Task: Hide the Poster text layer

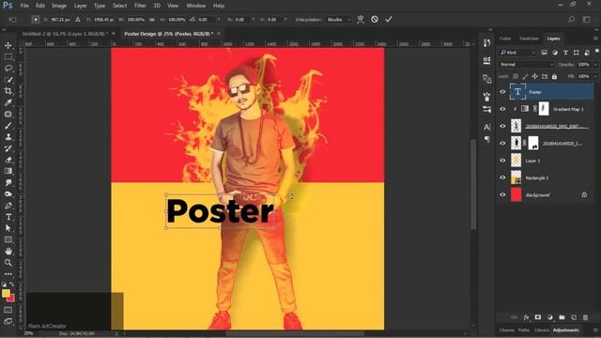Action: click(x=502, y=92)
